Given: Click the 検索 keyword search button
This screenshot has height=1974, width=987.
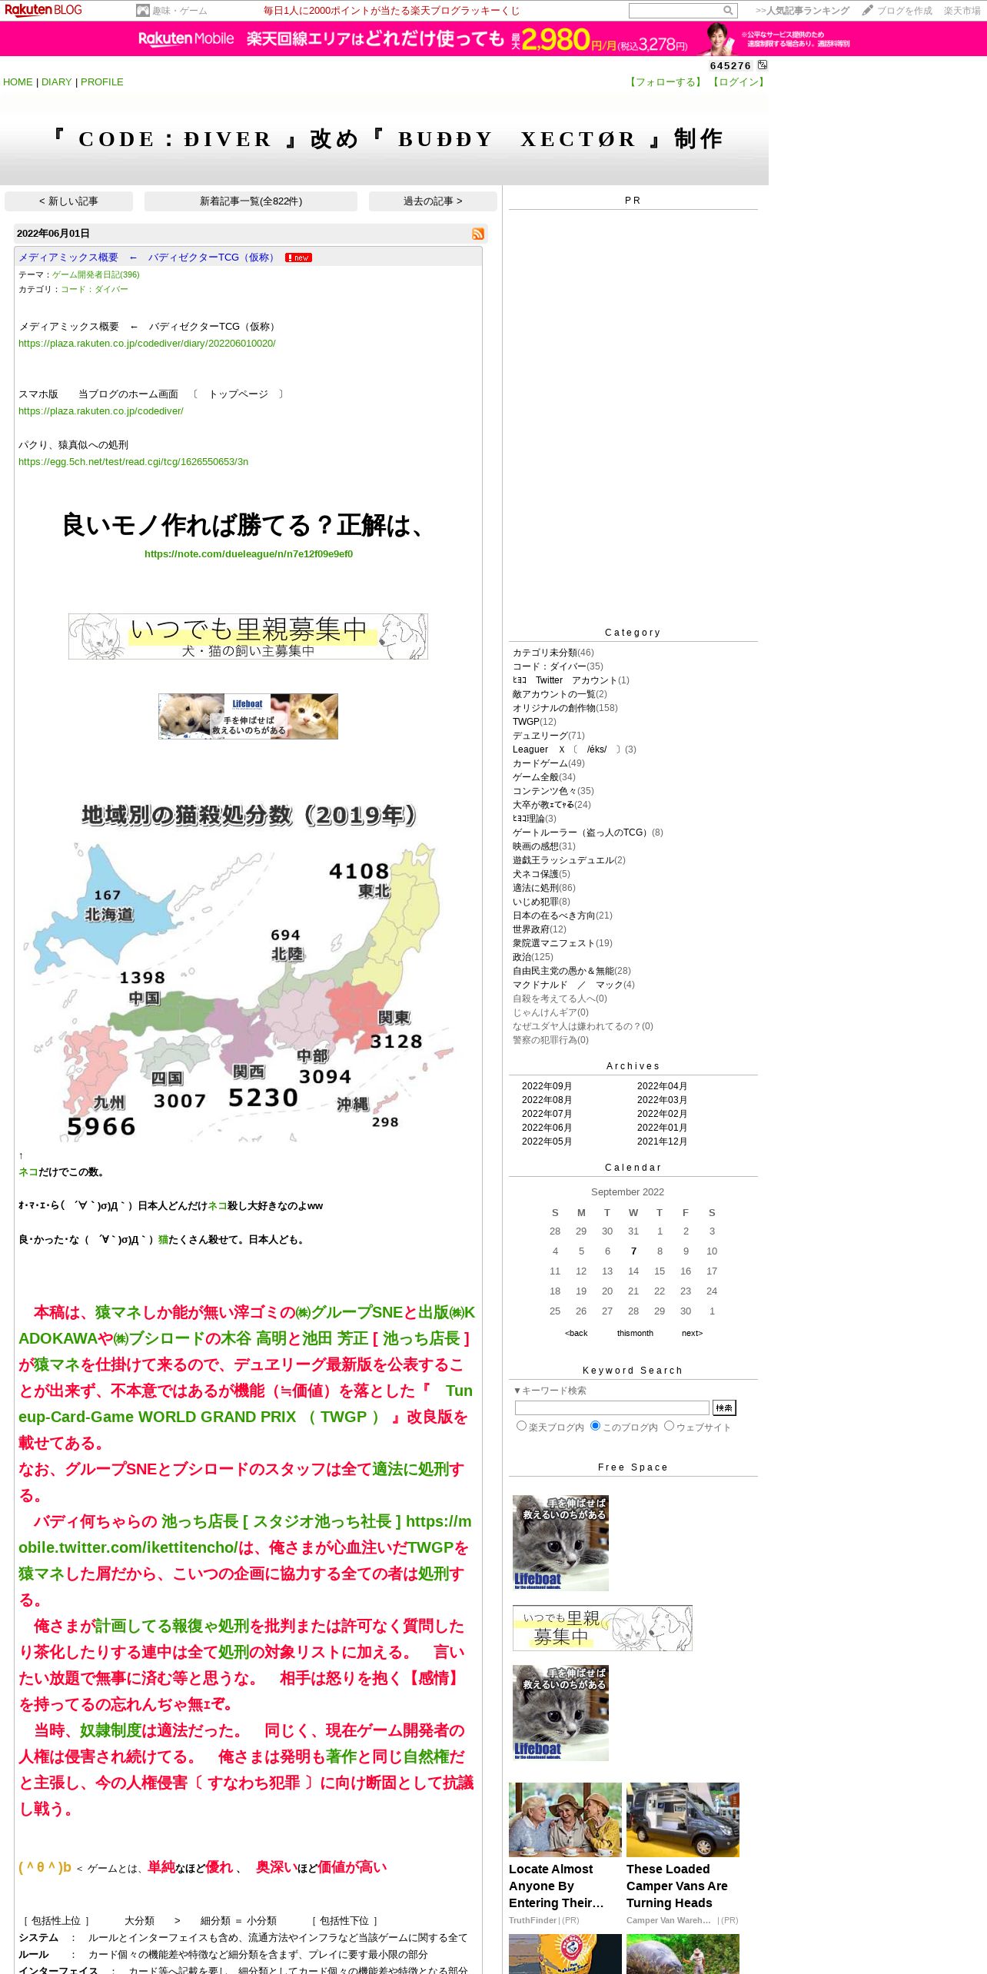Looking at the screenshot, I should coord(724,1407).
